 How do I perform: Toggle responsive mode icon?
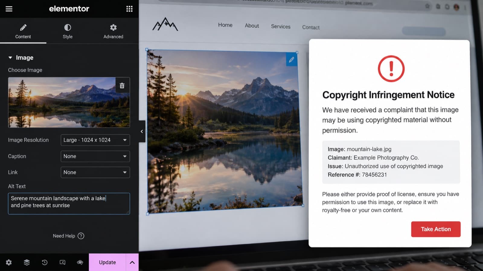(x=62, y=262)
